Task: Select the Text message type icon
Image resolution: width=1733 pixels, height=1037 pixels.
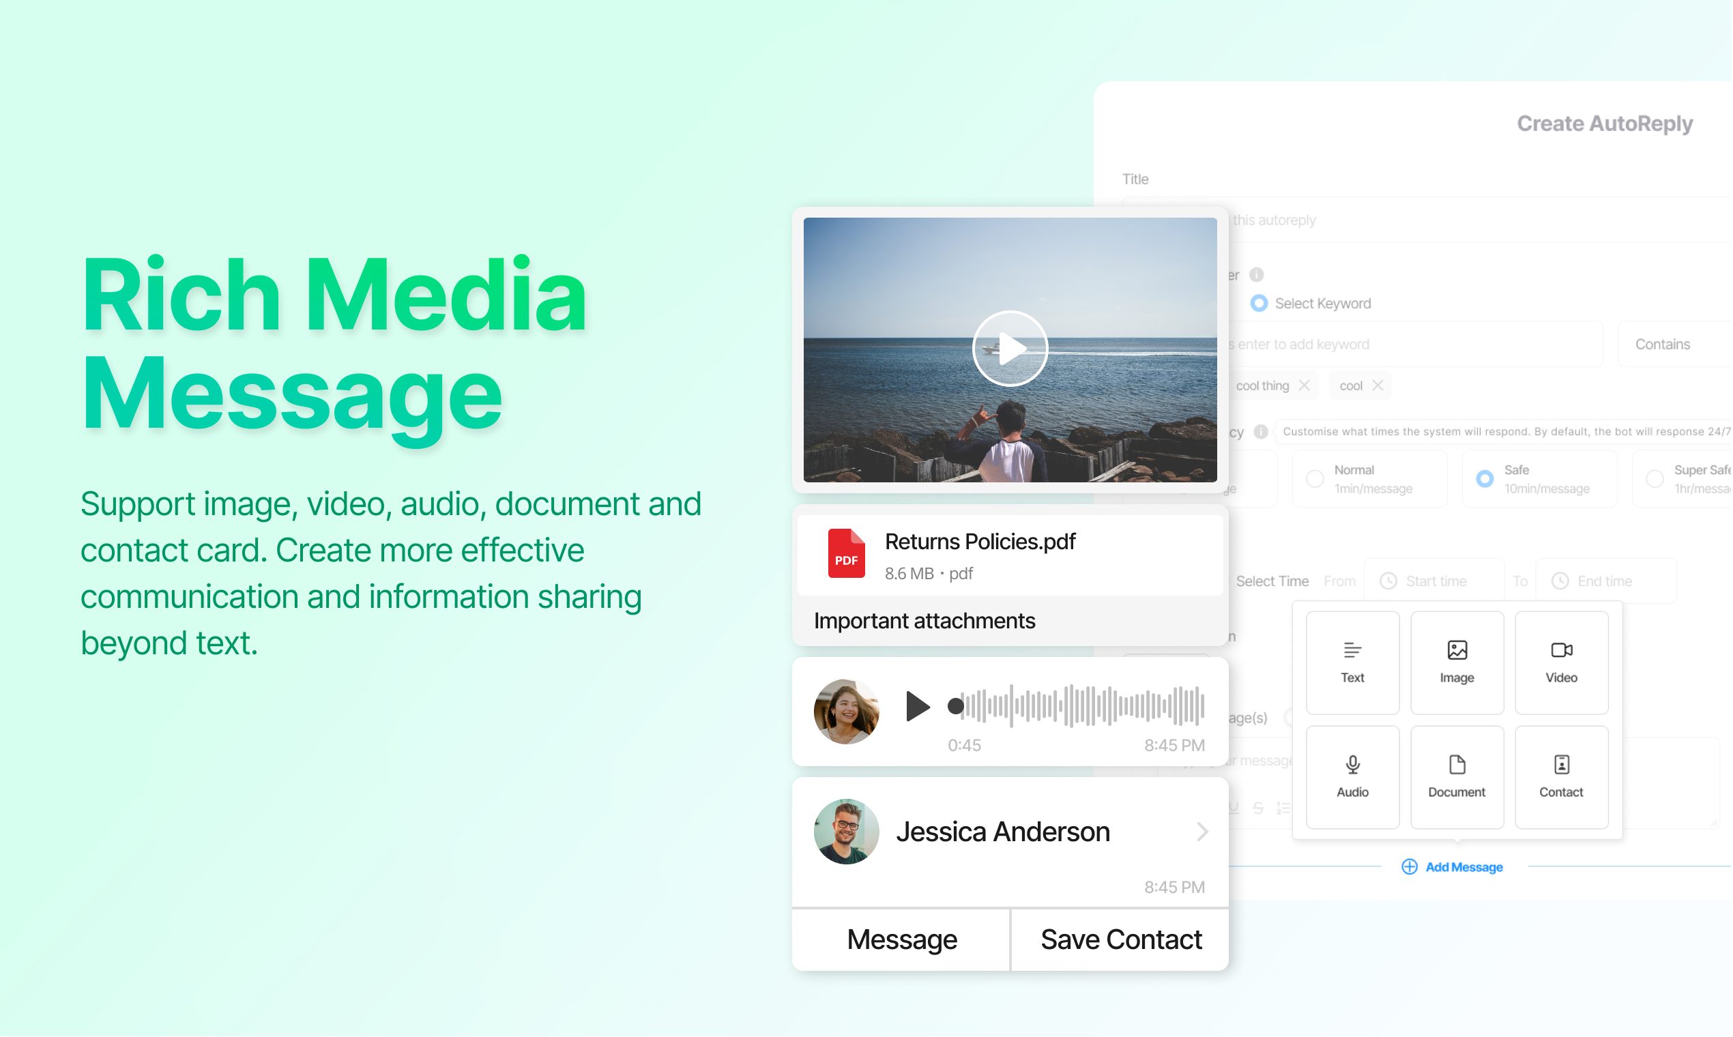Action: 1353,652
